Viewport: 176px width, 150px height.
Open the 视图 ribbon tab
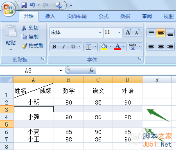click(x=169, y=16)
